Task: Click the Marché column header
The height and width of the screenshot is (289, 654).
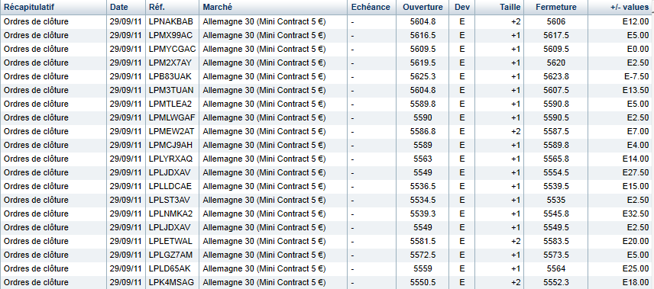Action: 274,7
